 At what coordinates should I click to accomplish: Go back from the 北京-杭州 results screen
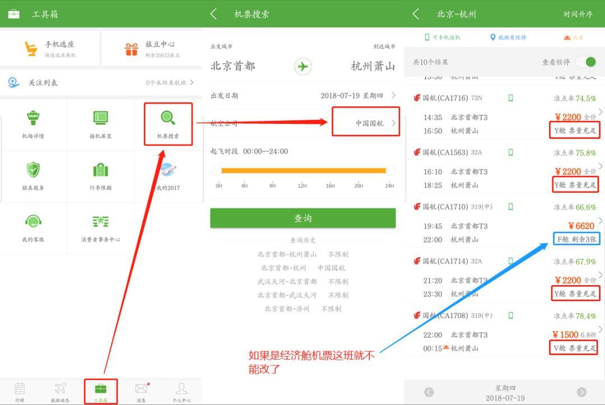pos(416,14)
